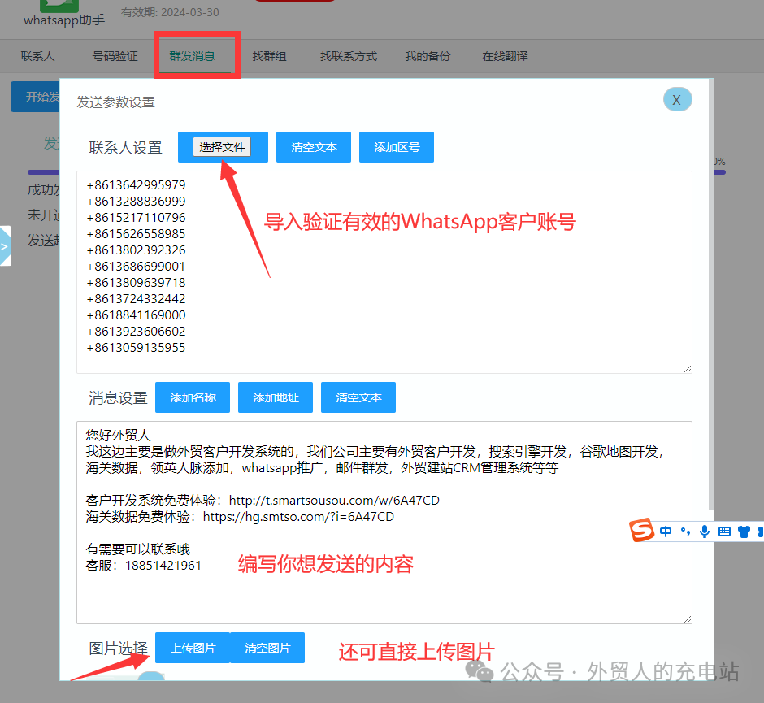Click the message textarea resize handle
The height and width of the screenshot is (703, 764).
pyautogui.click(x=687, y=618)
